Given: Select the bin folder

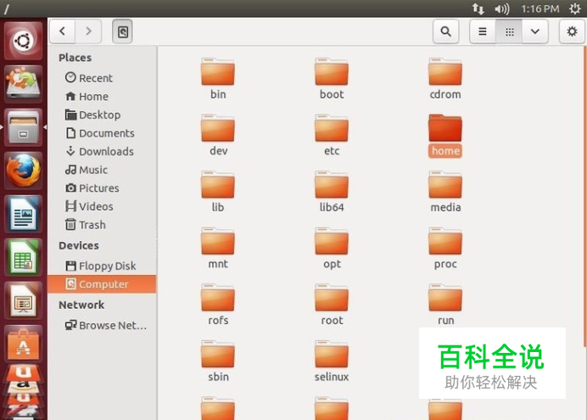Looking at the screenshot, I should tap(218, 79).
